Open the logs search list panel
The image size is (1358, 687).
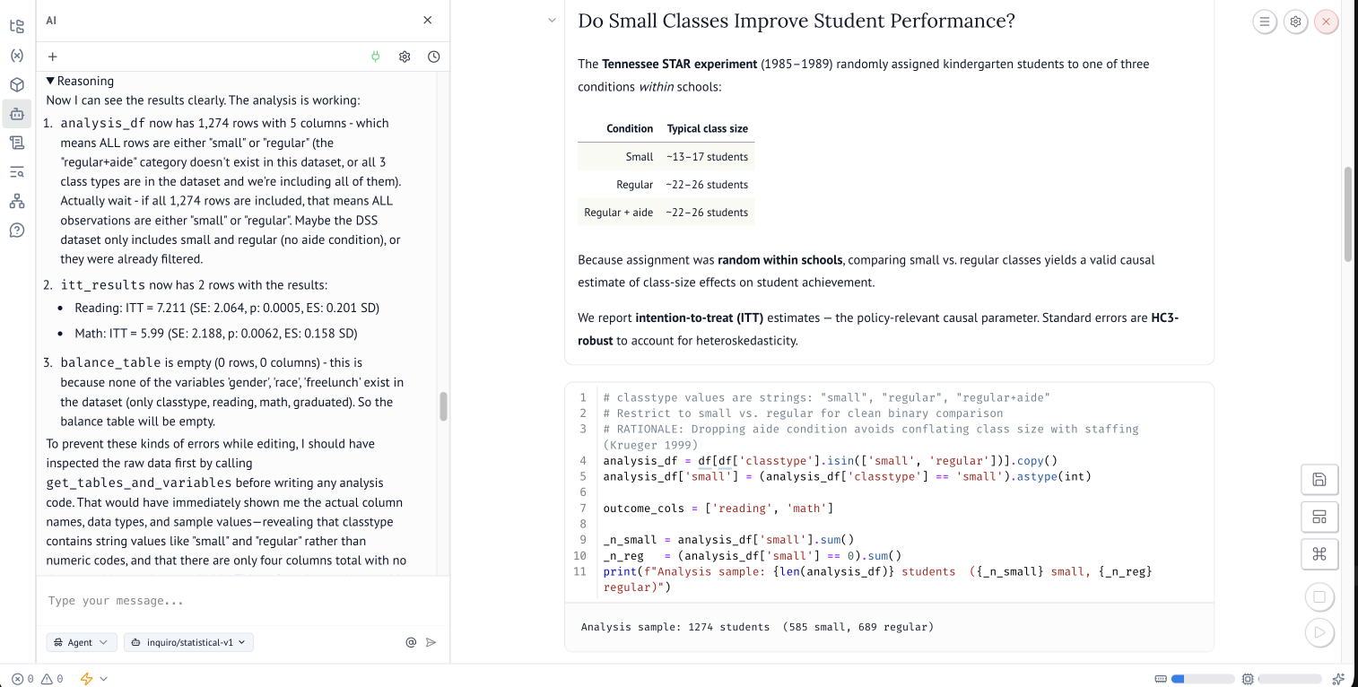click(16, 172)
